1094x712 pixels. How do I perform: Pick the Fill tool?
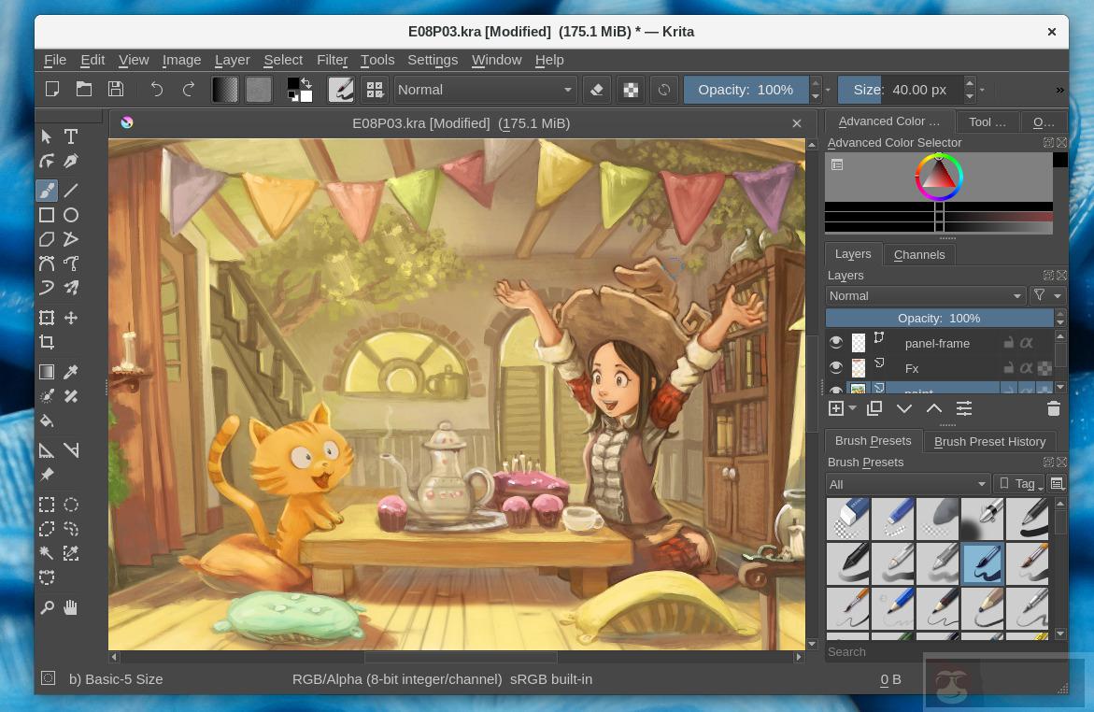pos(47,420)
